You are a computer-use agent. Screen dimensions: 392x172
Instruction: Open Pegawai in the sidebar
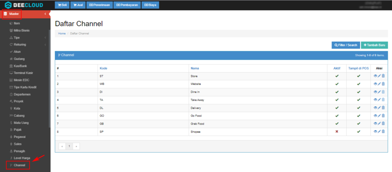coord(18,137)
